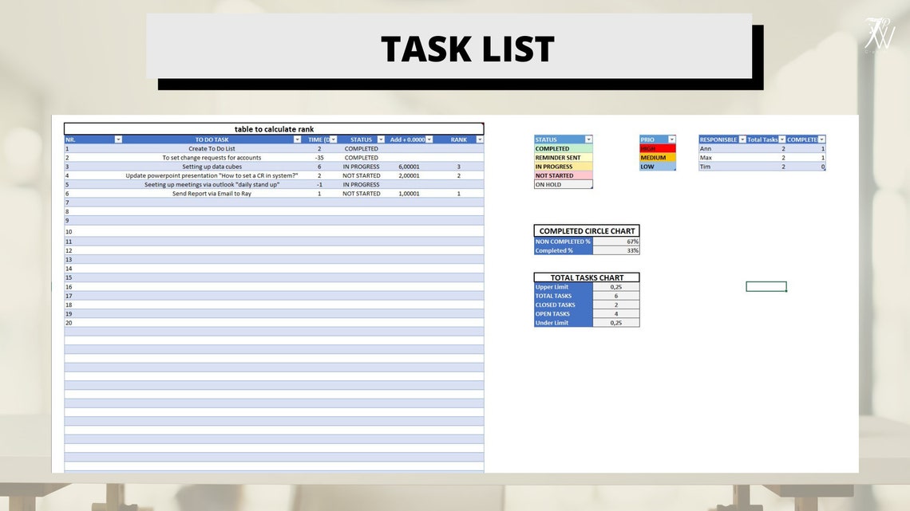Open the COMPLETE column filter dropdown
Screen dimensions: 910x511
(x=821, y=140)
